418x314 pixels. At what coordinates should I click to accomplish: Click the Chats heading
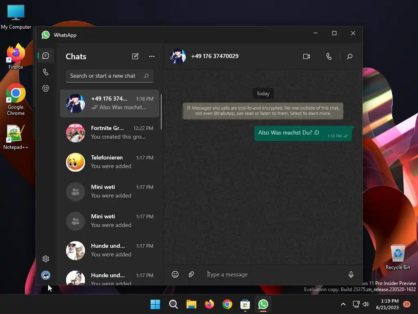coord(76,56)
